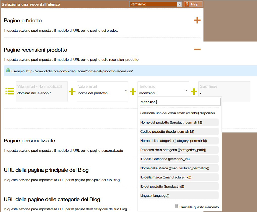Select Percorso della categoria ({categories_path})
The width and height of the screenshot is (257, 212).
pos(179,150)
